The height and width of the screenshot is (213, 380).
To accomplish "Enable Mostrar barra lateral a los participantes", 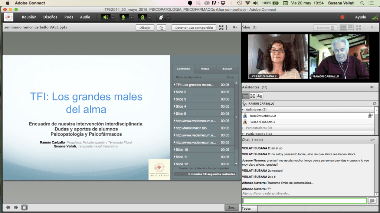I will click(176, 168).
